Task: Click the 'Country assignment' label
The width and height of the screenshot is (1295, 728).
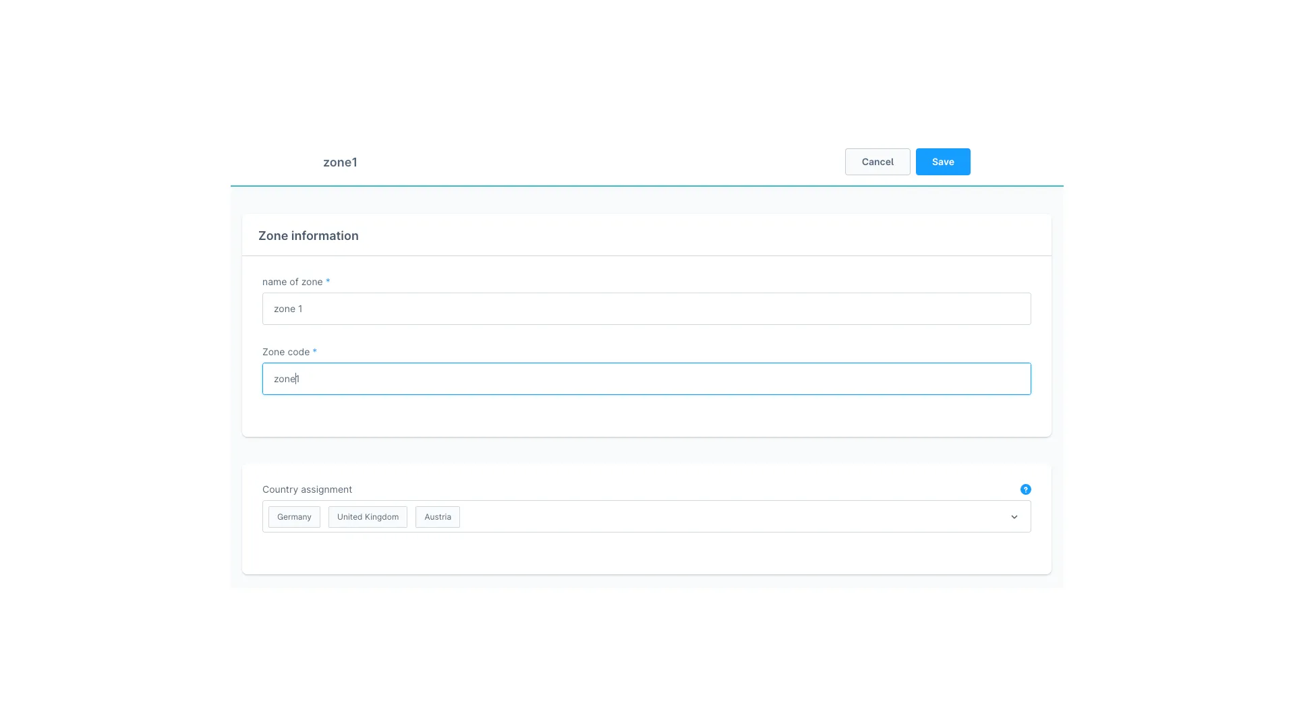Action: (x=307, y=489)
